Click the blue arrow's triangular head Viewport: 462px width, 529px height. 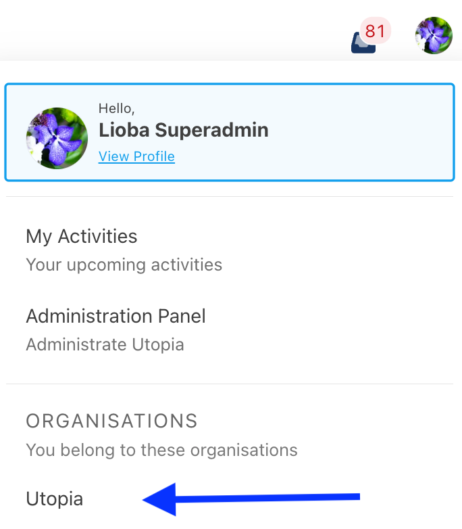tap(161, 499)
